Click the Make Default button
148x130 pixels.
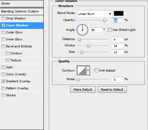click(x=83, y=90)
